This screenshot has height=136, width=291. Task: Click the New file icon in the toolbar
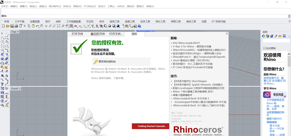click(3, 26)
